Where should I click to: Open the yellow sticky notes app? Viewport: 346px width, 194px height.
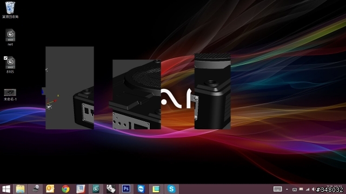(156, 189)
